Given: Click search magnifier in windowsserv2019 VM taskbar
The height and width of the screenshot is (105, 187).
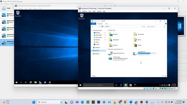Looking at the screenshot, I should tap(21, 82).
